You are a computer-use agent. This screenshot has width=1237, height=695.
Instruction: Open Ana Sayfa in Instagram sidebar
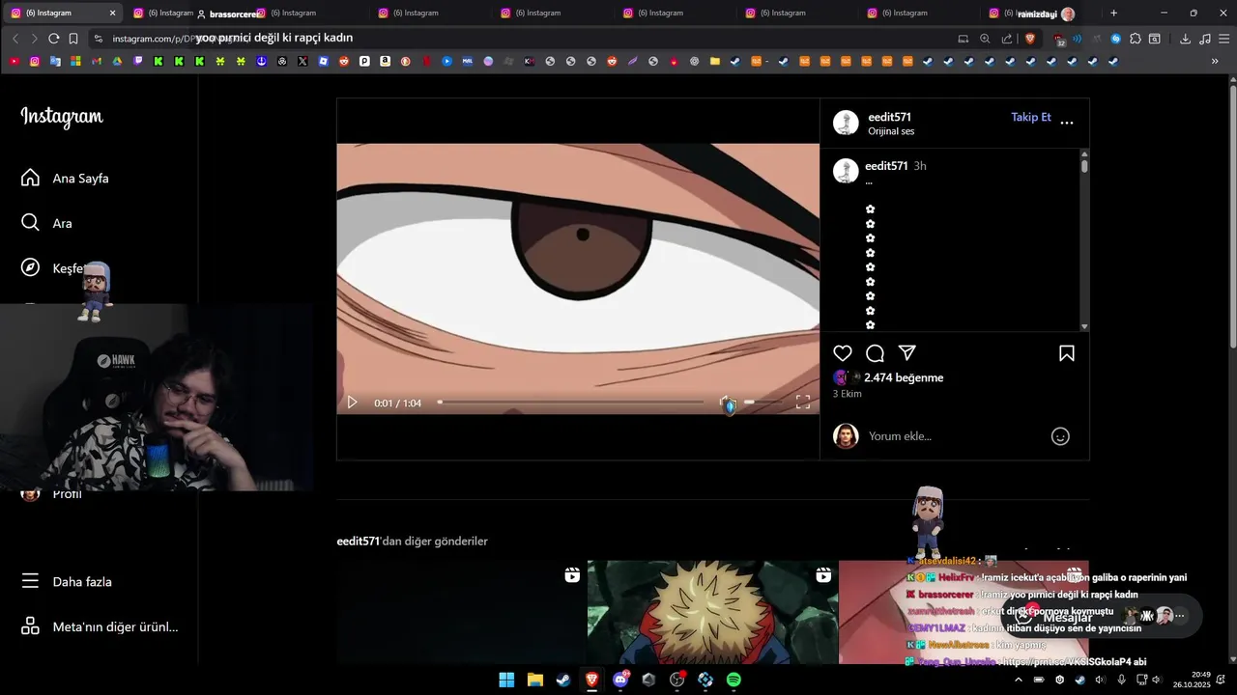[65, 179]
